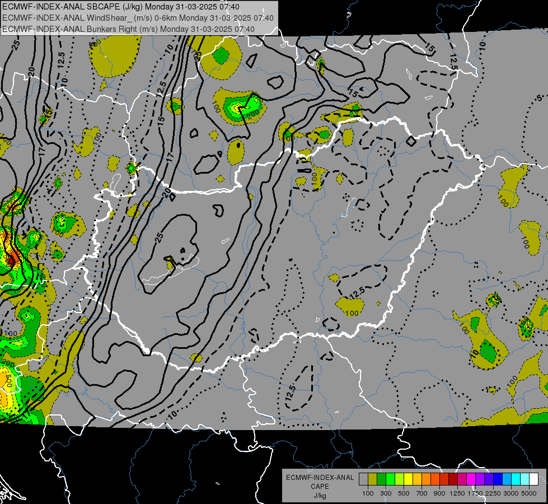Viewport: 548px width, 504px height.
Task: Click the 3000 value on the legend scale
Action: coord(511,493)
